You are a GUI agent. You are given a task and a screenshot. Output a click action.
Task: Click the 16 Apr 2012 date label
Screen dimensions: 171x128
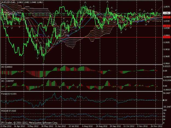pos(19,126)
